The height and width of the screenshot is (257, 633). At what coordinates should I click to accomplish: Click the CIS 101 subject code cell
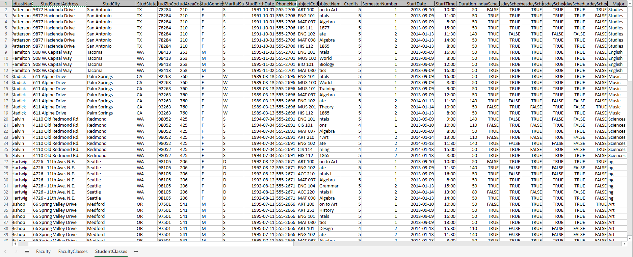click(308, 125)
